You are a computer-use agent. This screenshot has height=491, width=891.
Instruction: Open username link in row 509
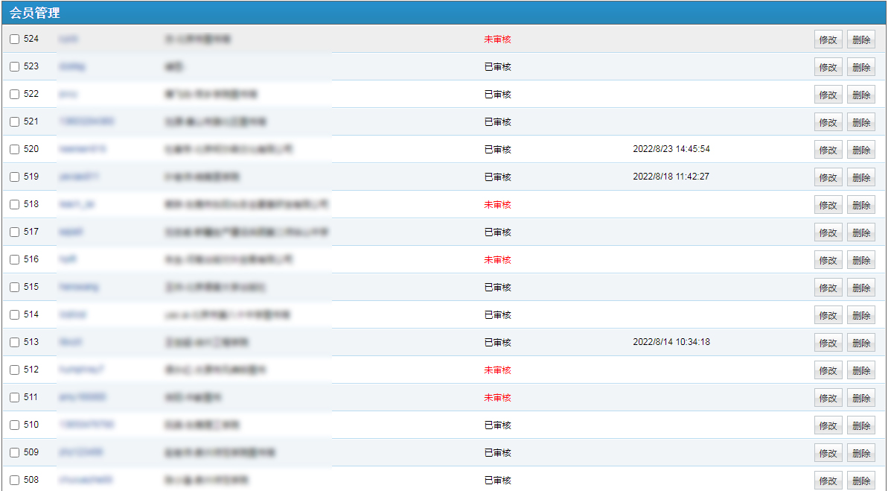click(80, 453)
